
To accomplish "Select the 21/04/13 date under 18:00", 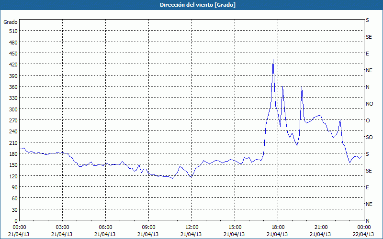I will [x=277, y=234].
